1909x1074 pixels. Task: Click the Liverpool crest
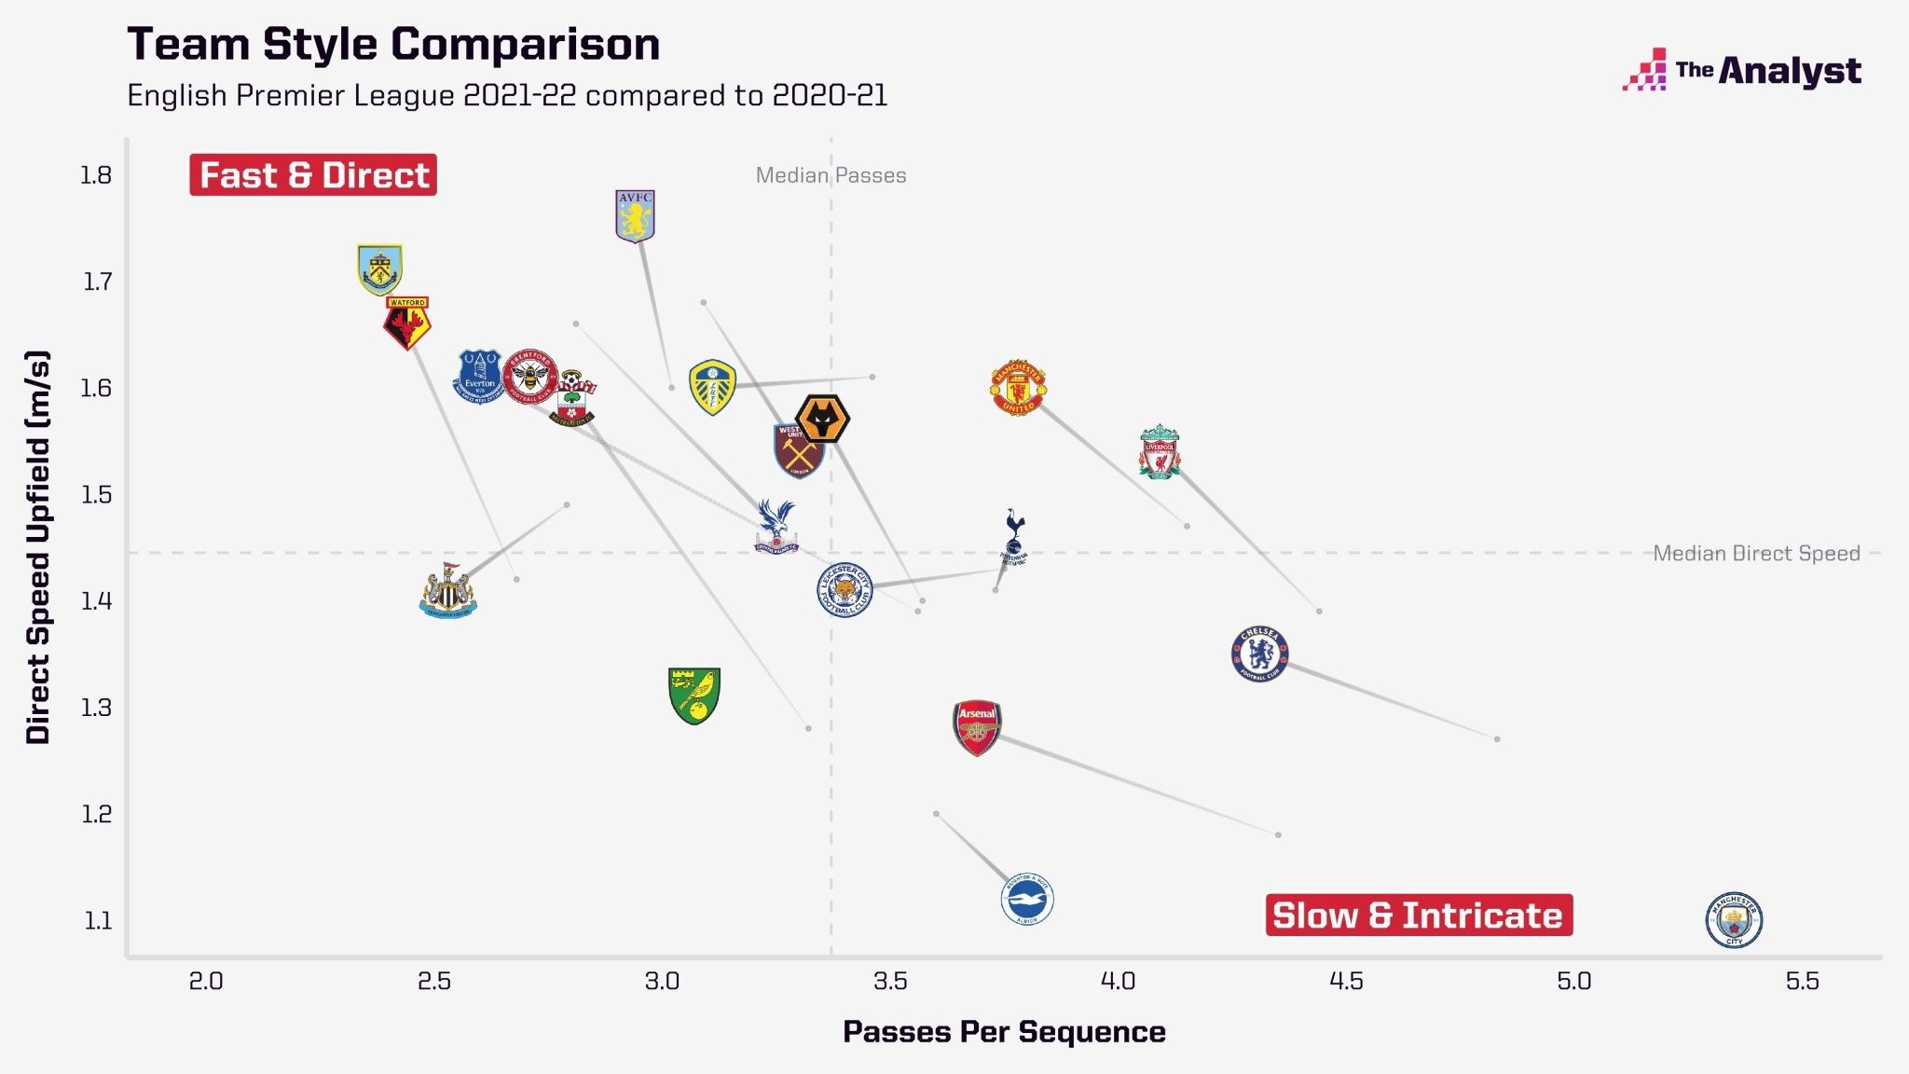1160,453
